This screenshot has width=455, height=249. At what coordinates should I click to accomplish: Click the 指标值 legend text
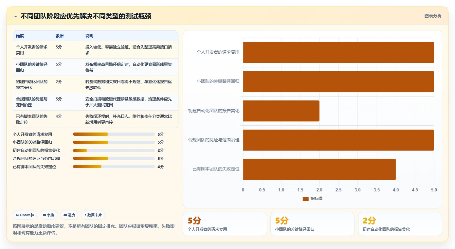point(317,199)
